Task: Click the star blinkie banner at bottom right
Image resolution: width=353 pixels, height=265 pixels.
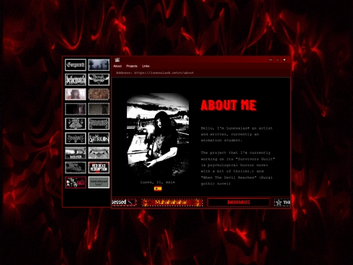Action: point(282,202)
